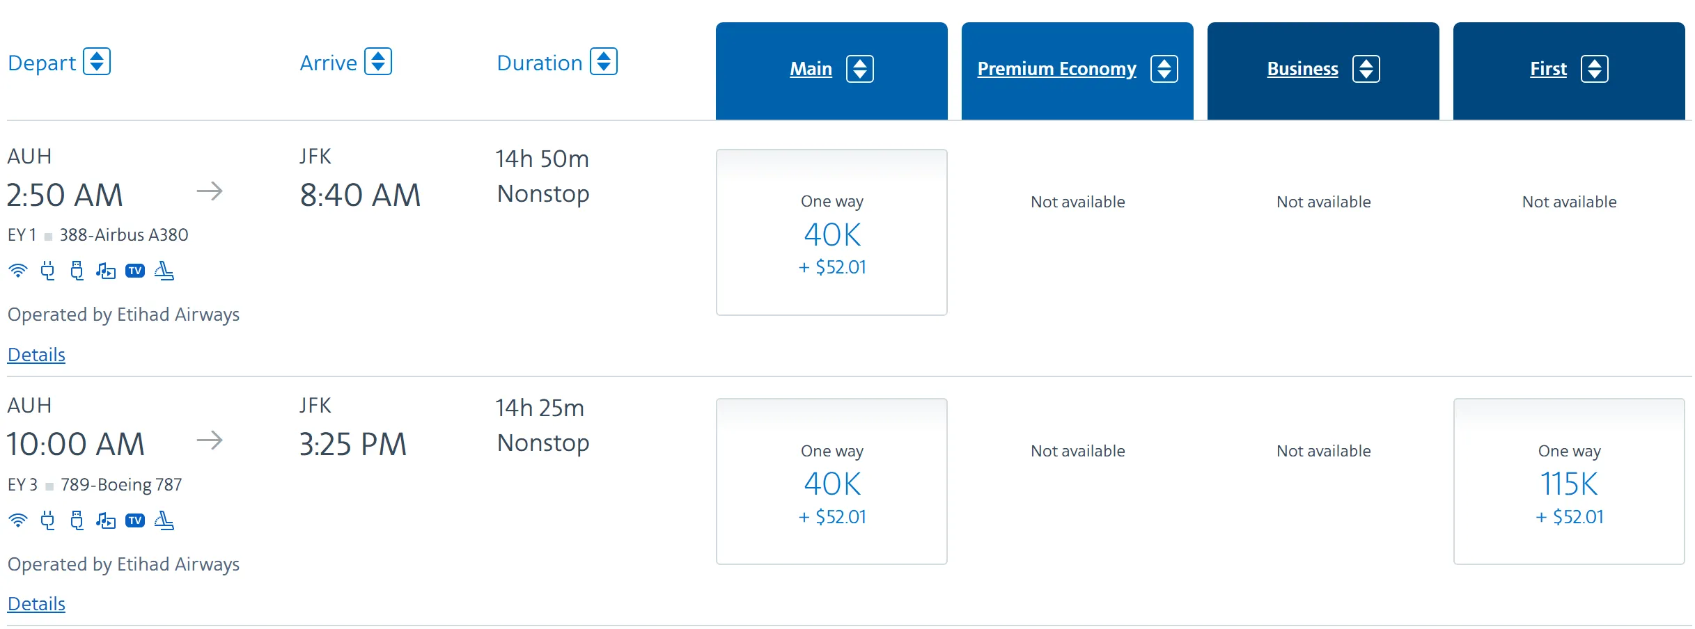Toggle sort arrows next to Duration
Screen dimensions: 1695x629
(604, 62)
